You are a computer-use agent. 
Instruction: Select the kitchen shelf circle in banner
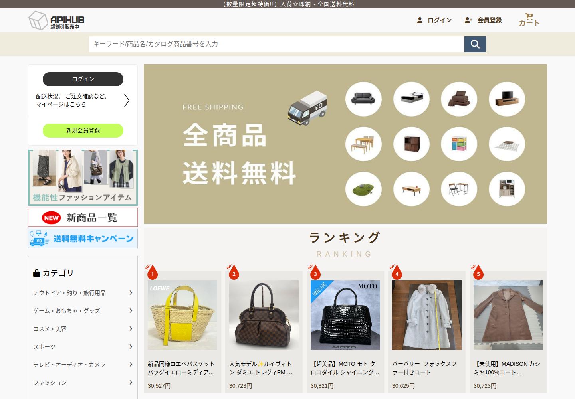pos(507,189)
